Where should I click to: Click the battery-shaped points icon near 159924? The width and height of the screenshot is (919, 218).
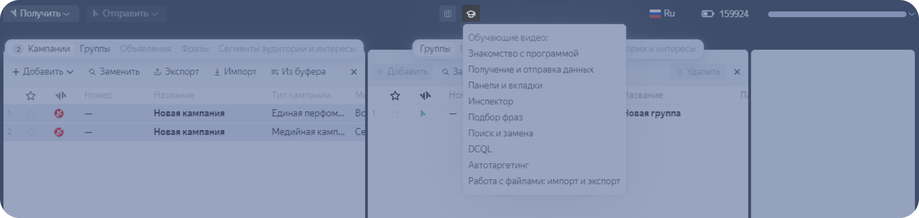(x=708, y=14)
